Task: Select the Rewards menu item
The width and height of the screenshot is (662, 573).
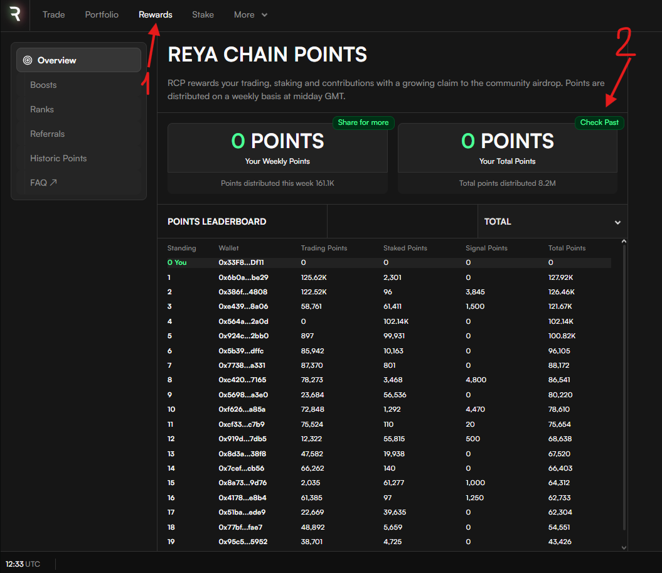Action: [x=155, y=14]
